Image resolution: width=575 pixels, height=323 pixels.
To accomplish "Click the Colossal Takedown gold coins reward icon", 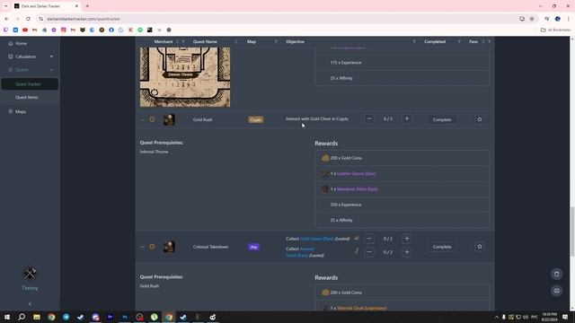I will 325,292.
